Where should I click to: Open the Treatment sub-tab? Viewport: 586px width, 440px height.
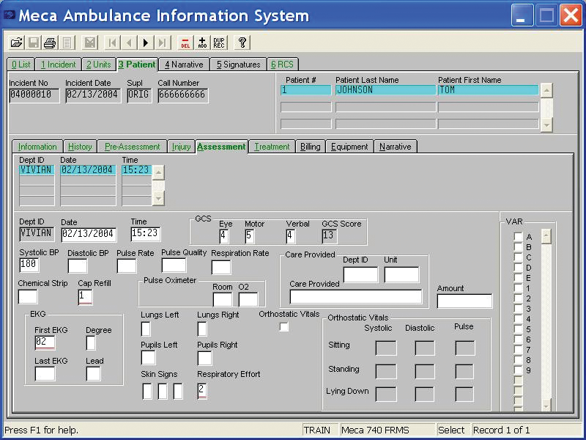[272, 147]
